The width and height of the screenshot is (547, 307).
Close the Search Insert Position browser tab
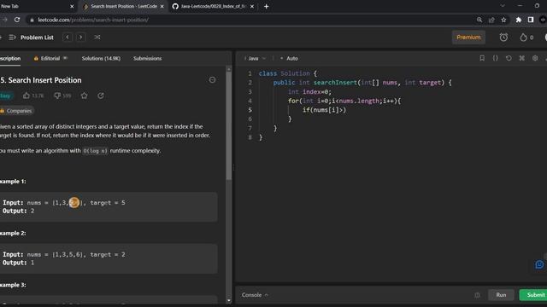(x=162, y=6)
